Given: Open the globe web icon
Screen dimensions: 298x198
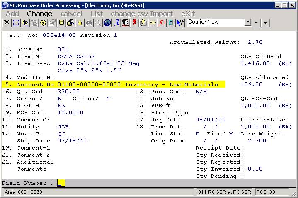Looking at the screenshot, I should 107,22.
